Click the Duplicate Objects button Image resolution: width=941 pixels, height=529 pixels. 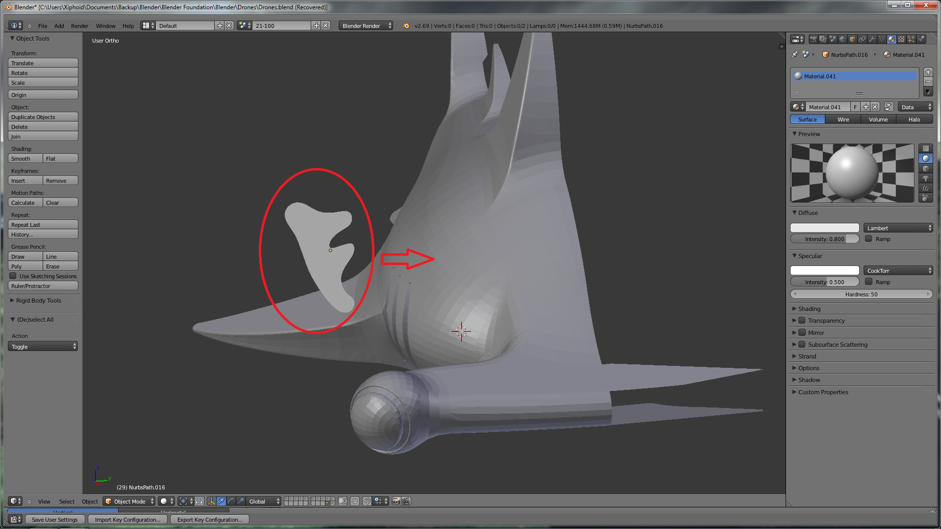pyautogui.click(x=43, y=117)
